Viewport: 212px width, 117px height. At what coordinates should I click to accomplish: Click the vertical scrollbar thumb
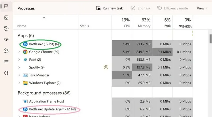click(x=210, y=39)
